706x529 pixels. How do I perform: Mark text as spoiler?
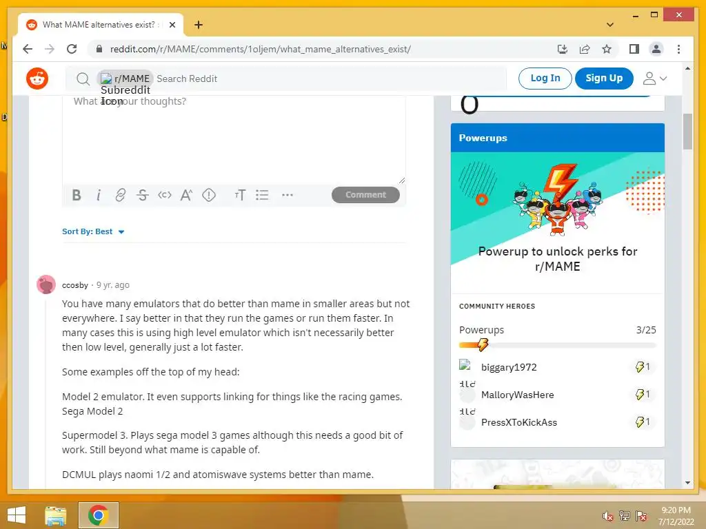coord(209,195)
